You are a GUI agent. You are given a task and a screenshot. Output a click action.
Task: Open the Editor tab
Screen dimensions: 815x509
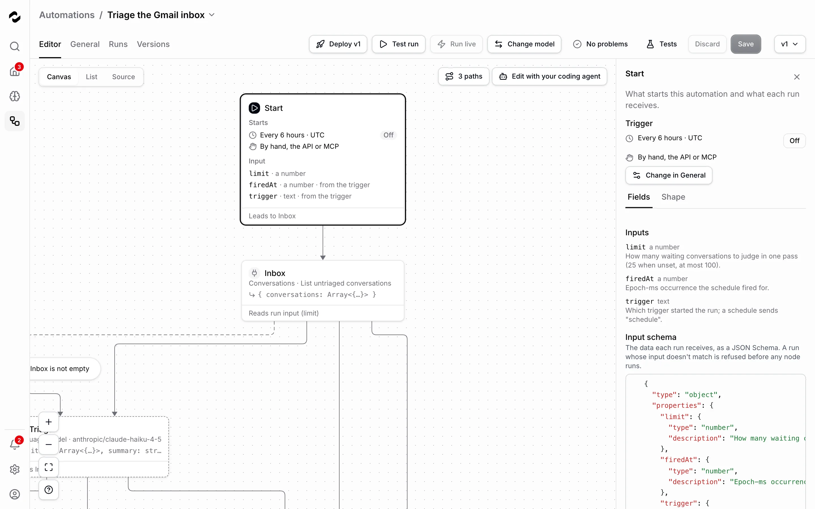tap(50, 44)
